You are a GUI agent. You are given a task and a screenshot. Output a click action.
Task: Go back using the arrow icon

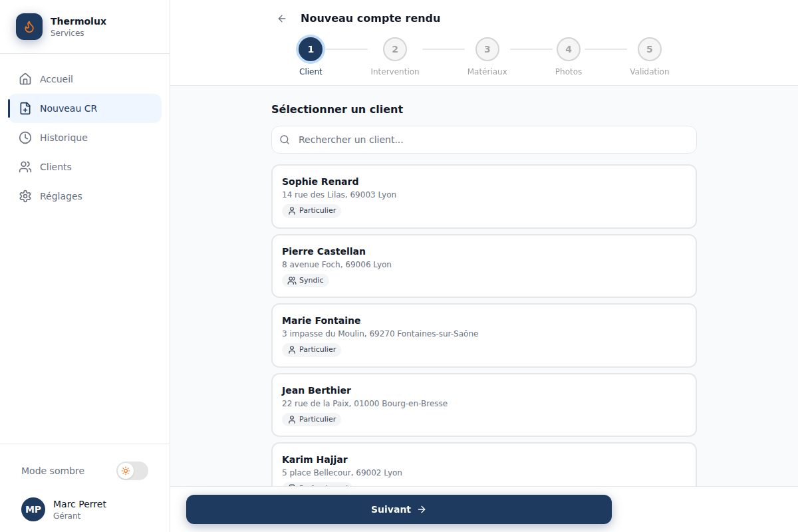282,19
